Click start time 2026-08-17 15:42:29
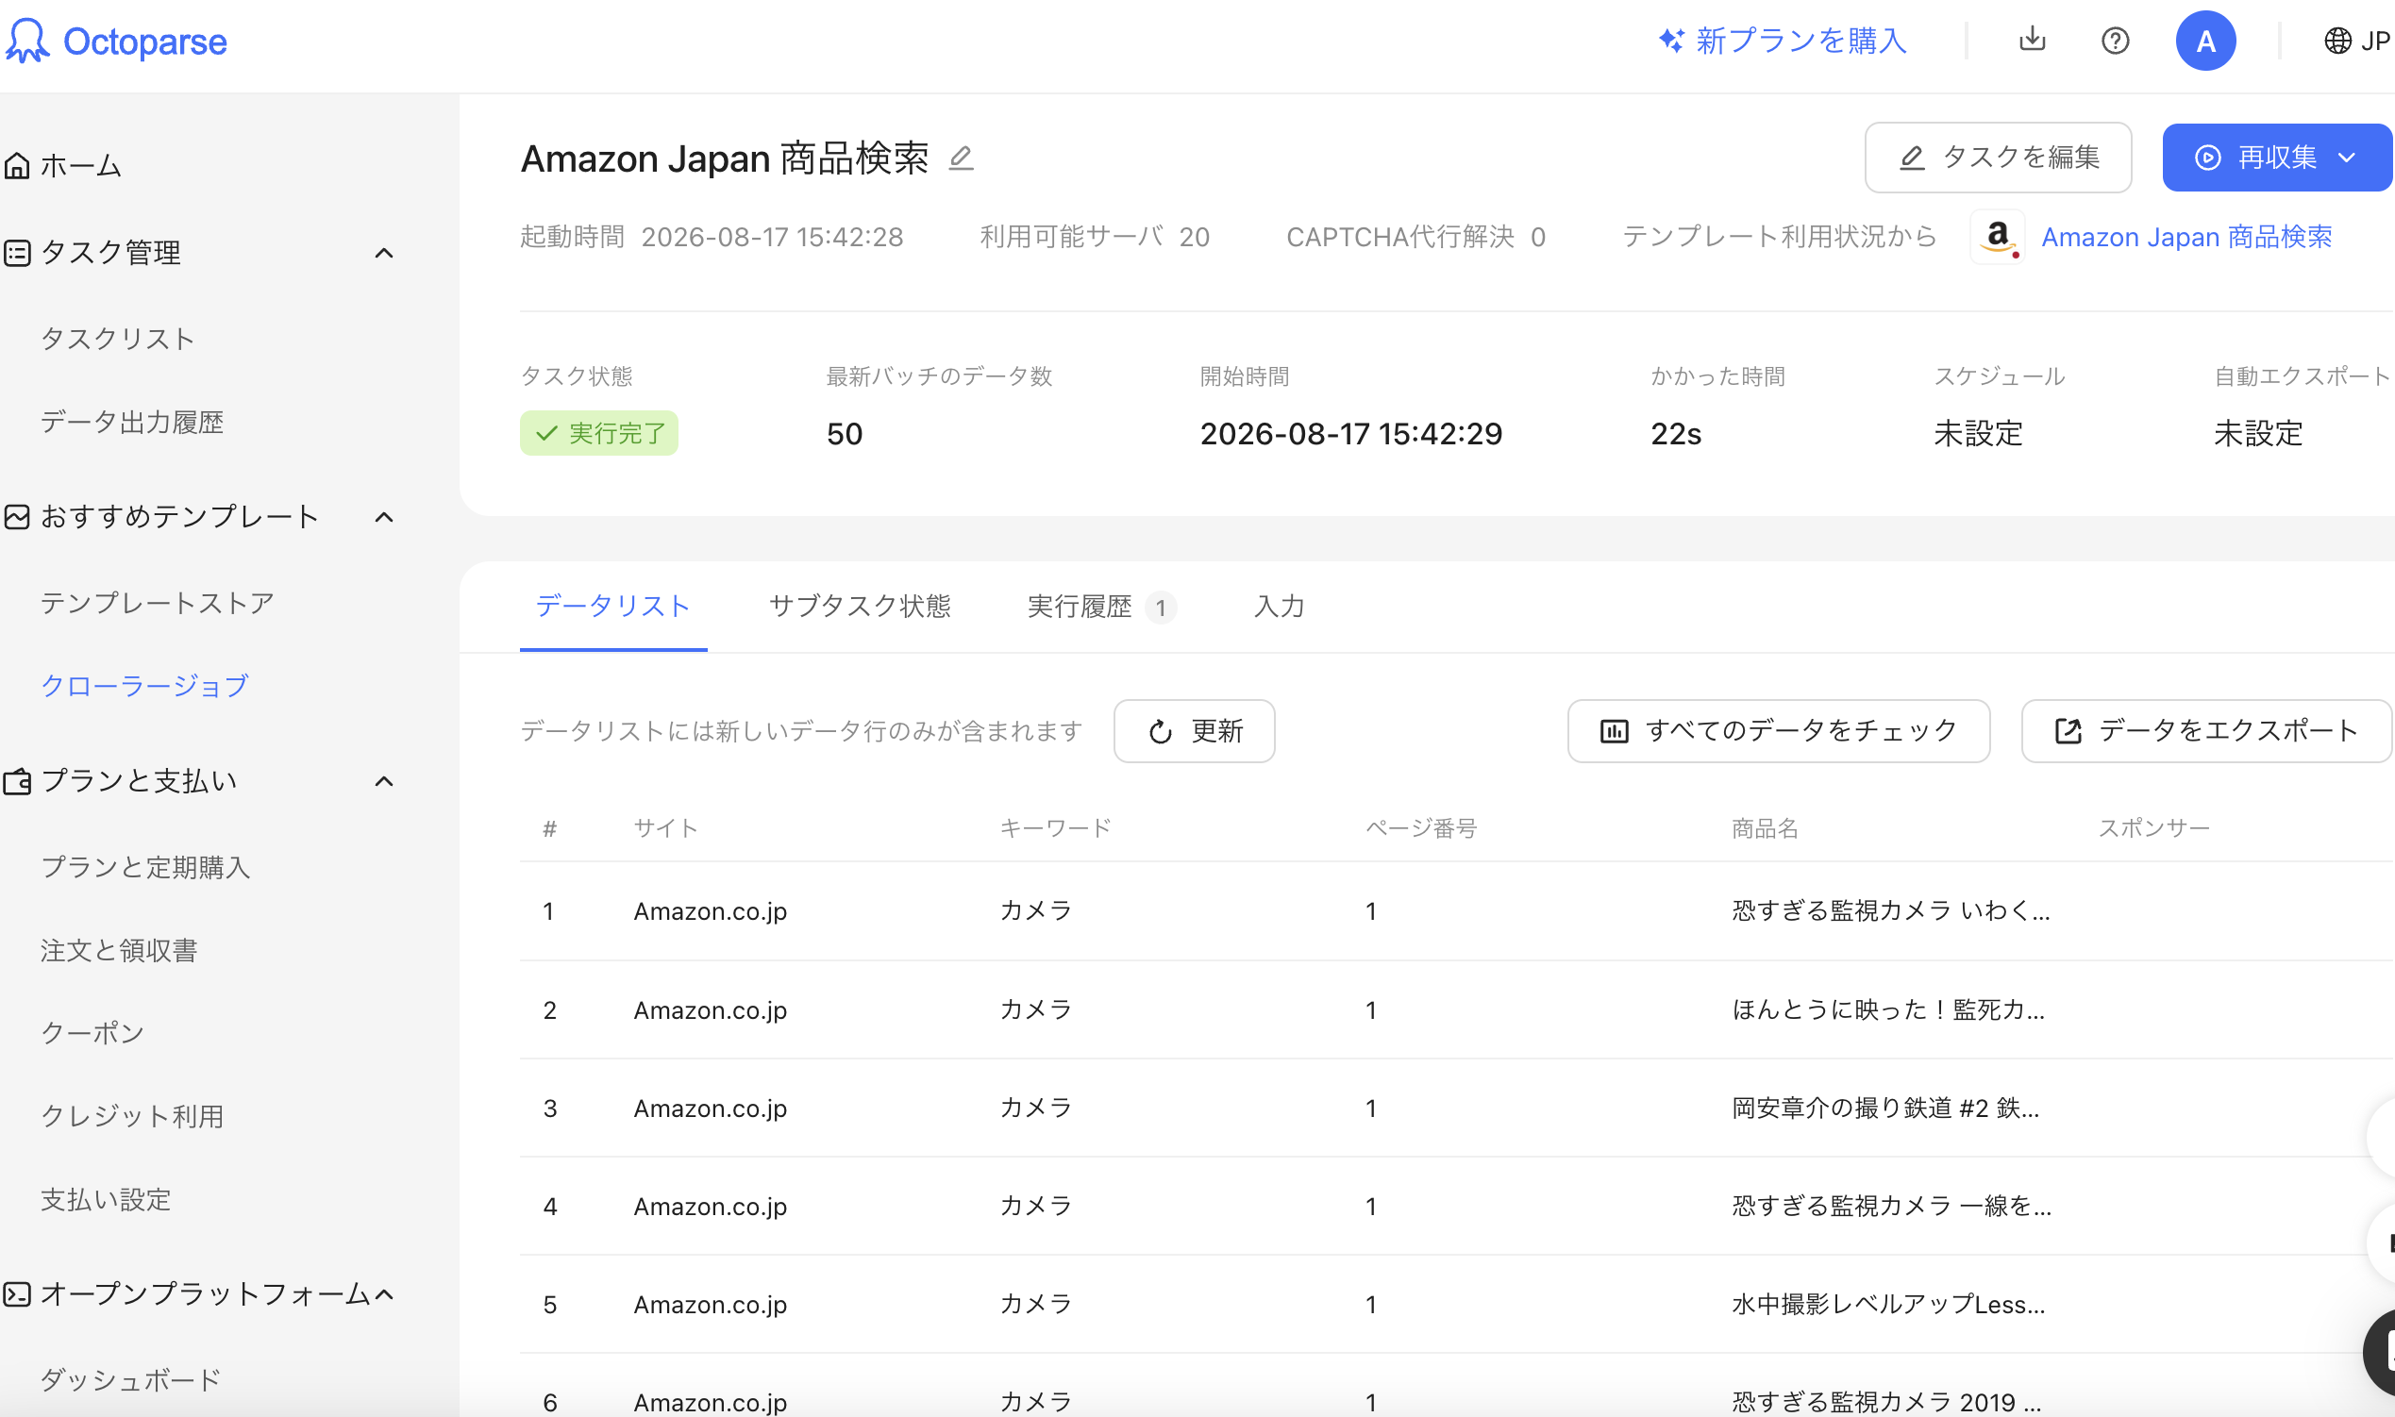 click(x=1350, y=435)
